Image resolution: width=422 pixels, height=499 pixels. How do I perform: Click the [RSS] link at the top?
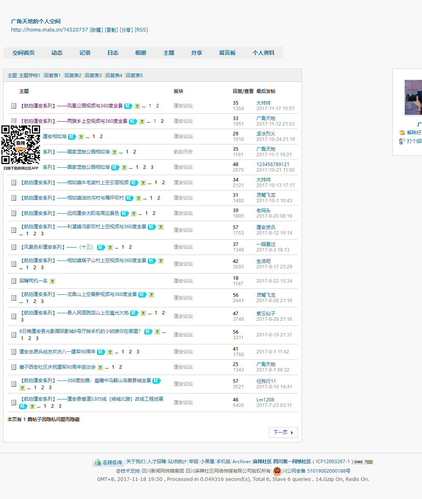tap(141, 30)
